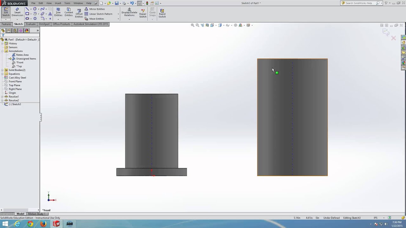Open Smart Dimension dropdown arrow
The image size is (406, 228).
(17, 20)
